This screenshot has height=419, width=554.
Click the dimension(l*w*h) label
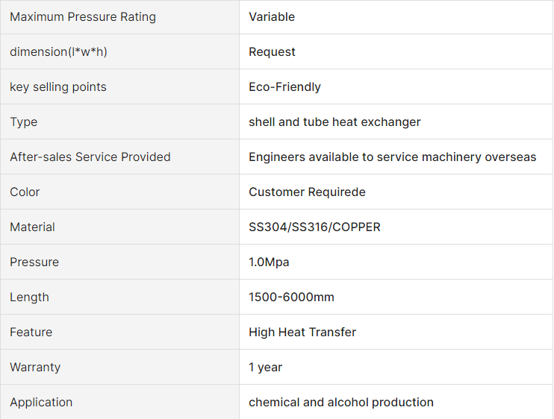58,52
